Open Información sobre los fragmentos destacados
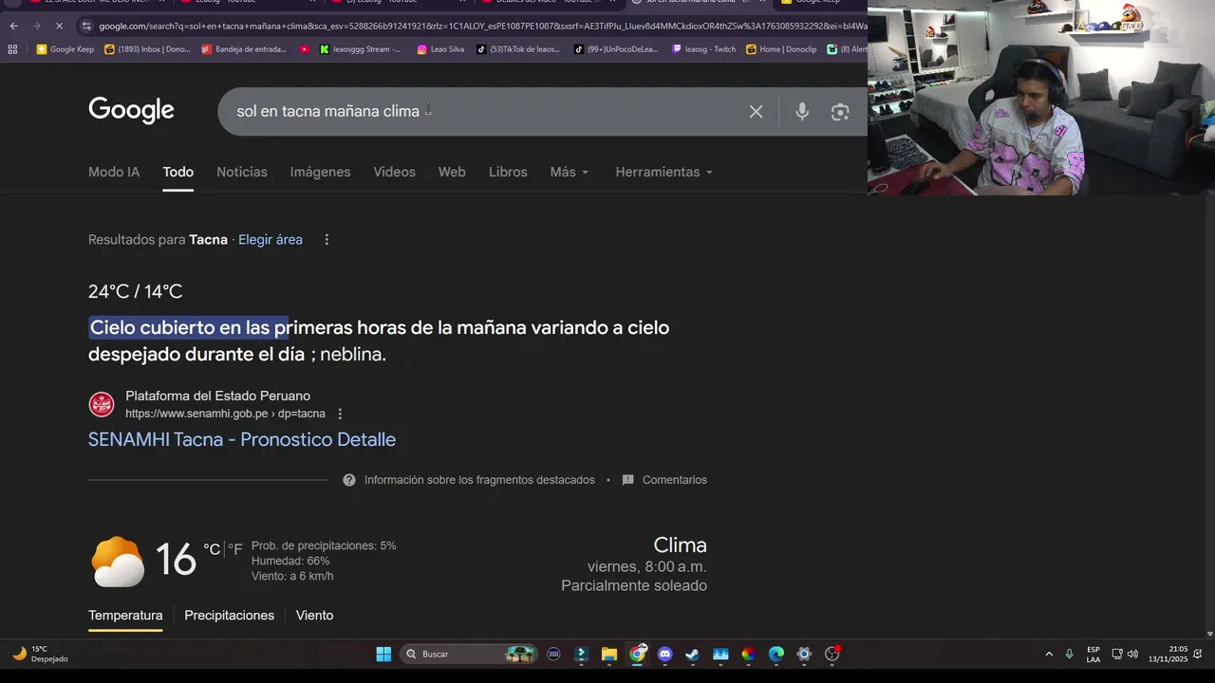Image resolution: width=1215 pixels, height=683 pixels. 479,480
